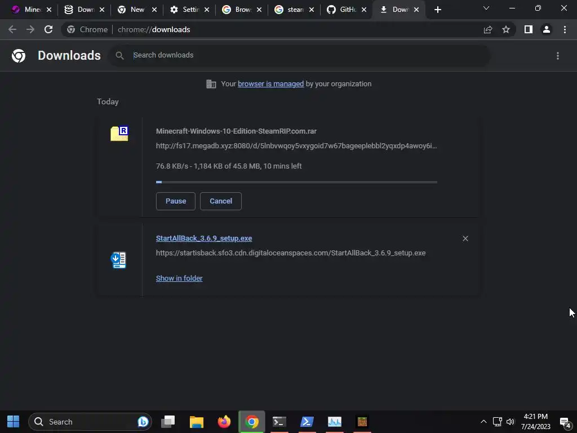The width and height of the screenshot is (577, 433).
Task: Open the Downloads page more-actions menu
Action: pyautogui.click(x=558, y=56)
